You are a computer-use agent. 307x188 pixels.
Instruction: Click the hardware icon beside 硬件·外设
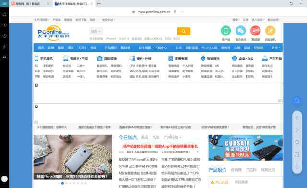click(132, 59)
